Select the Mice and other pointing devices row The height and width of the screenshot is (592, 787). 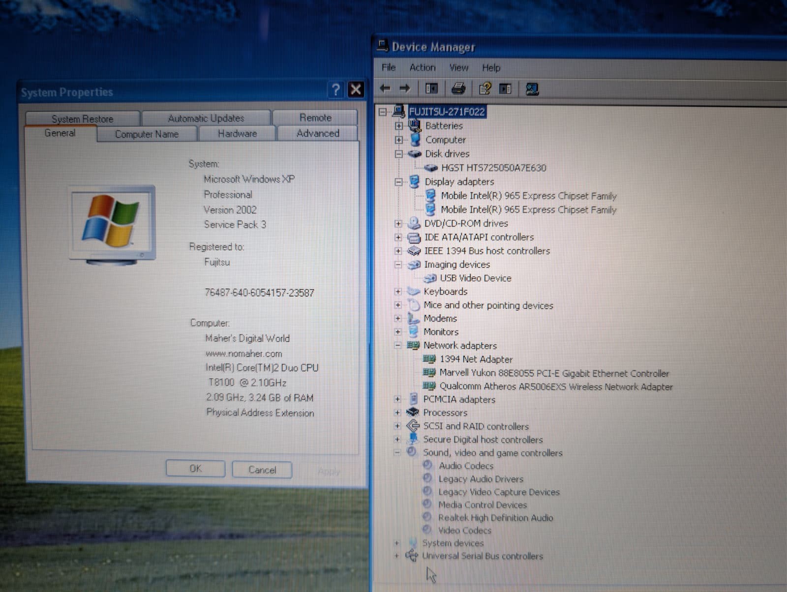point(488,305)
